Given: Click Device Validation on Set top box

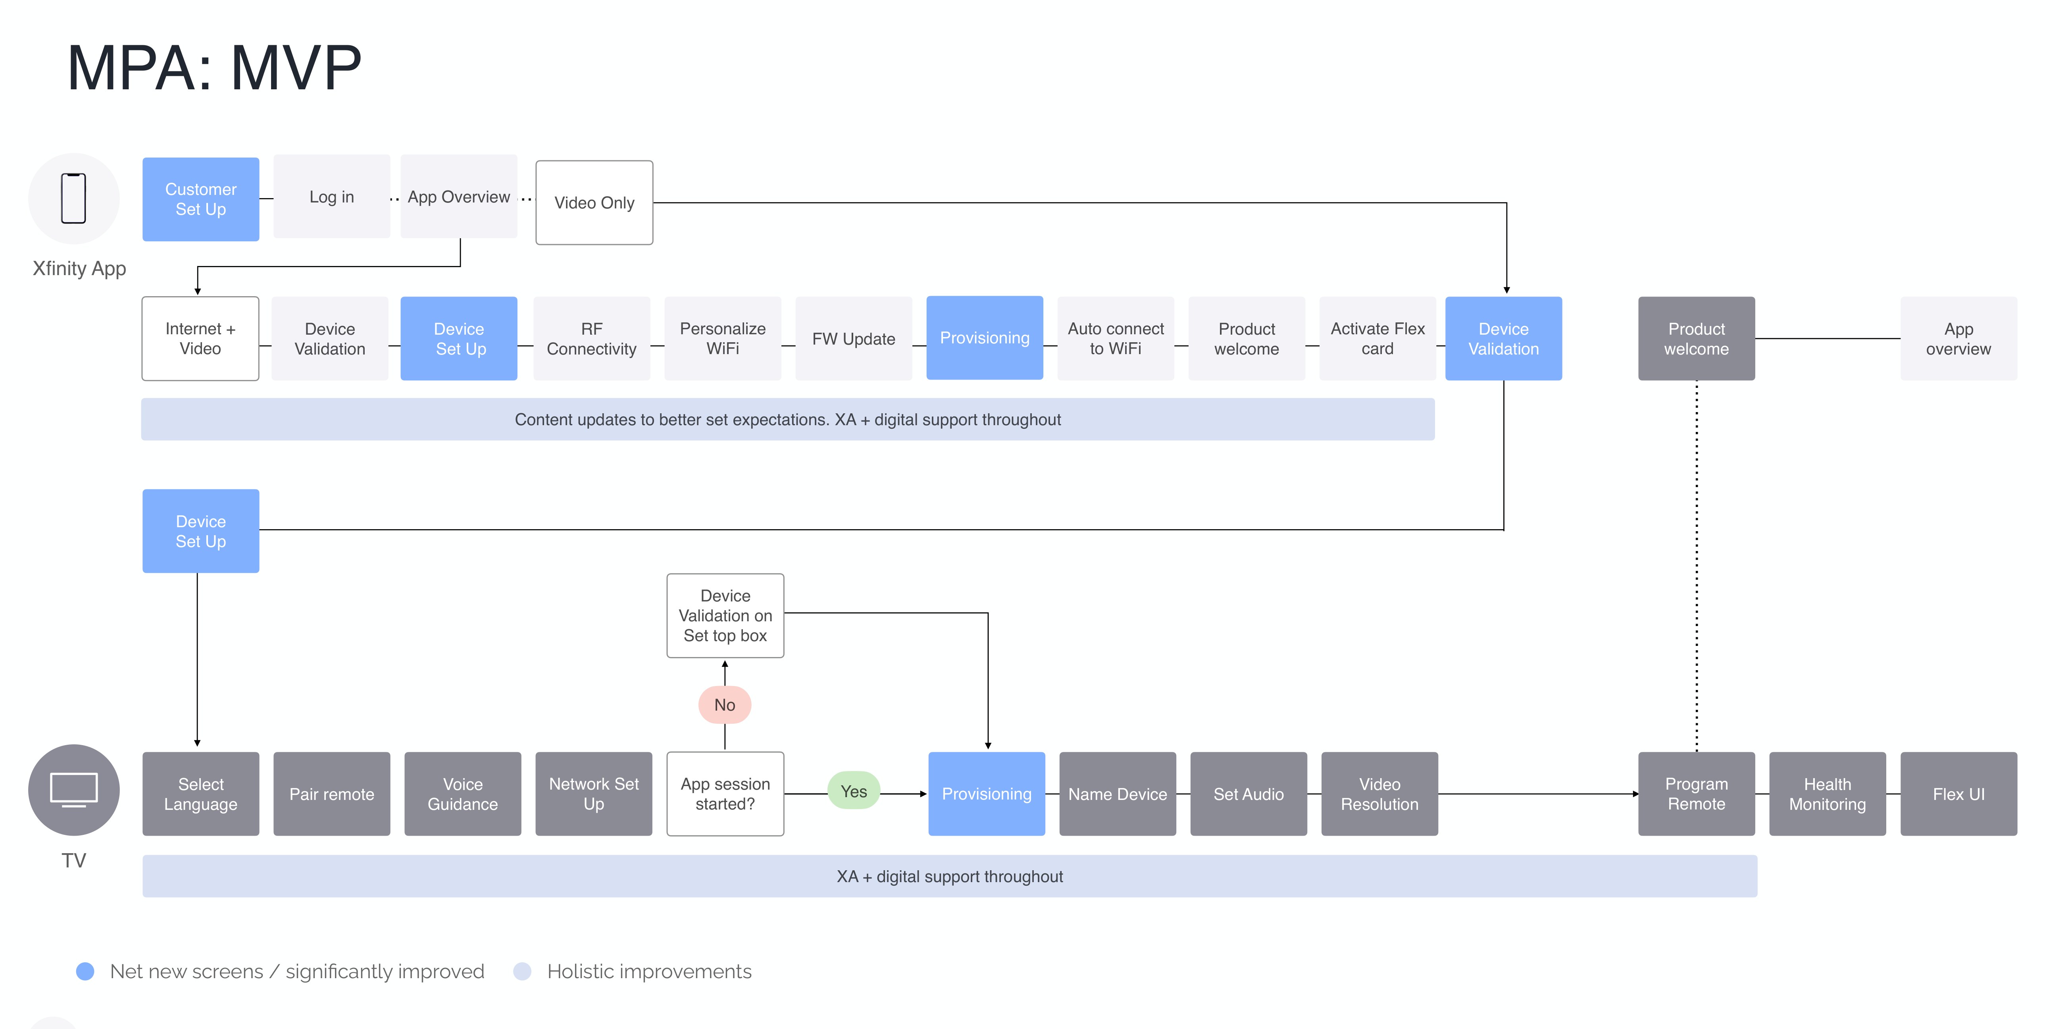Looking at the screenshot, I should pyautogui.click(x=725, y=616).
